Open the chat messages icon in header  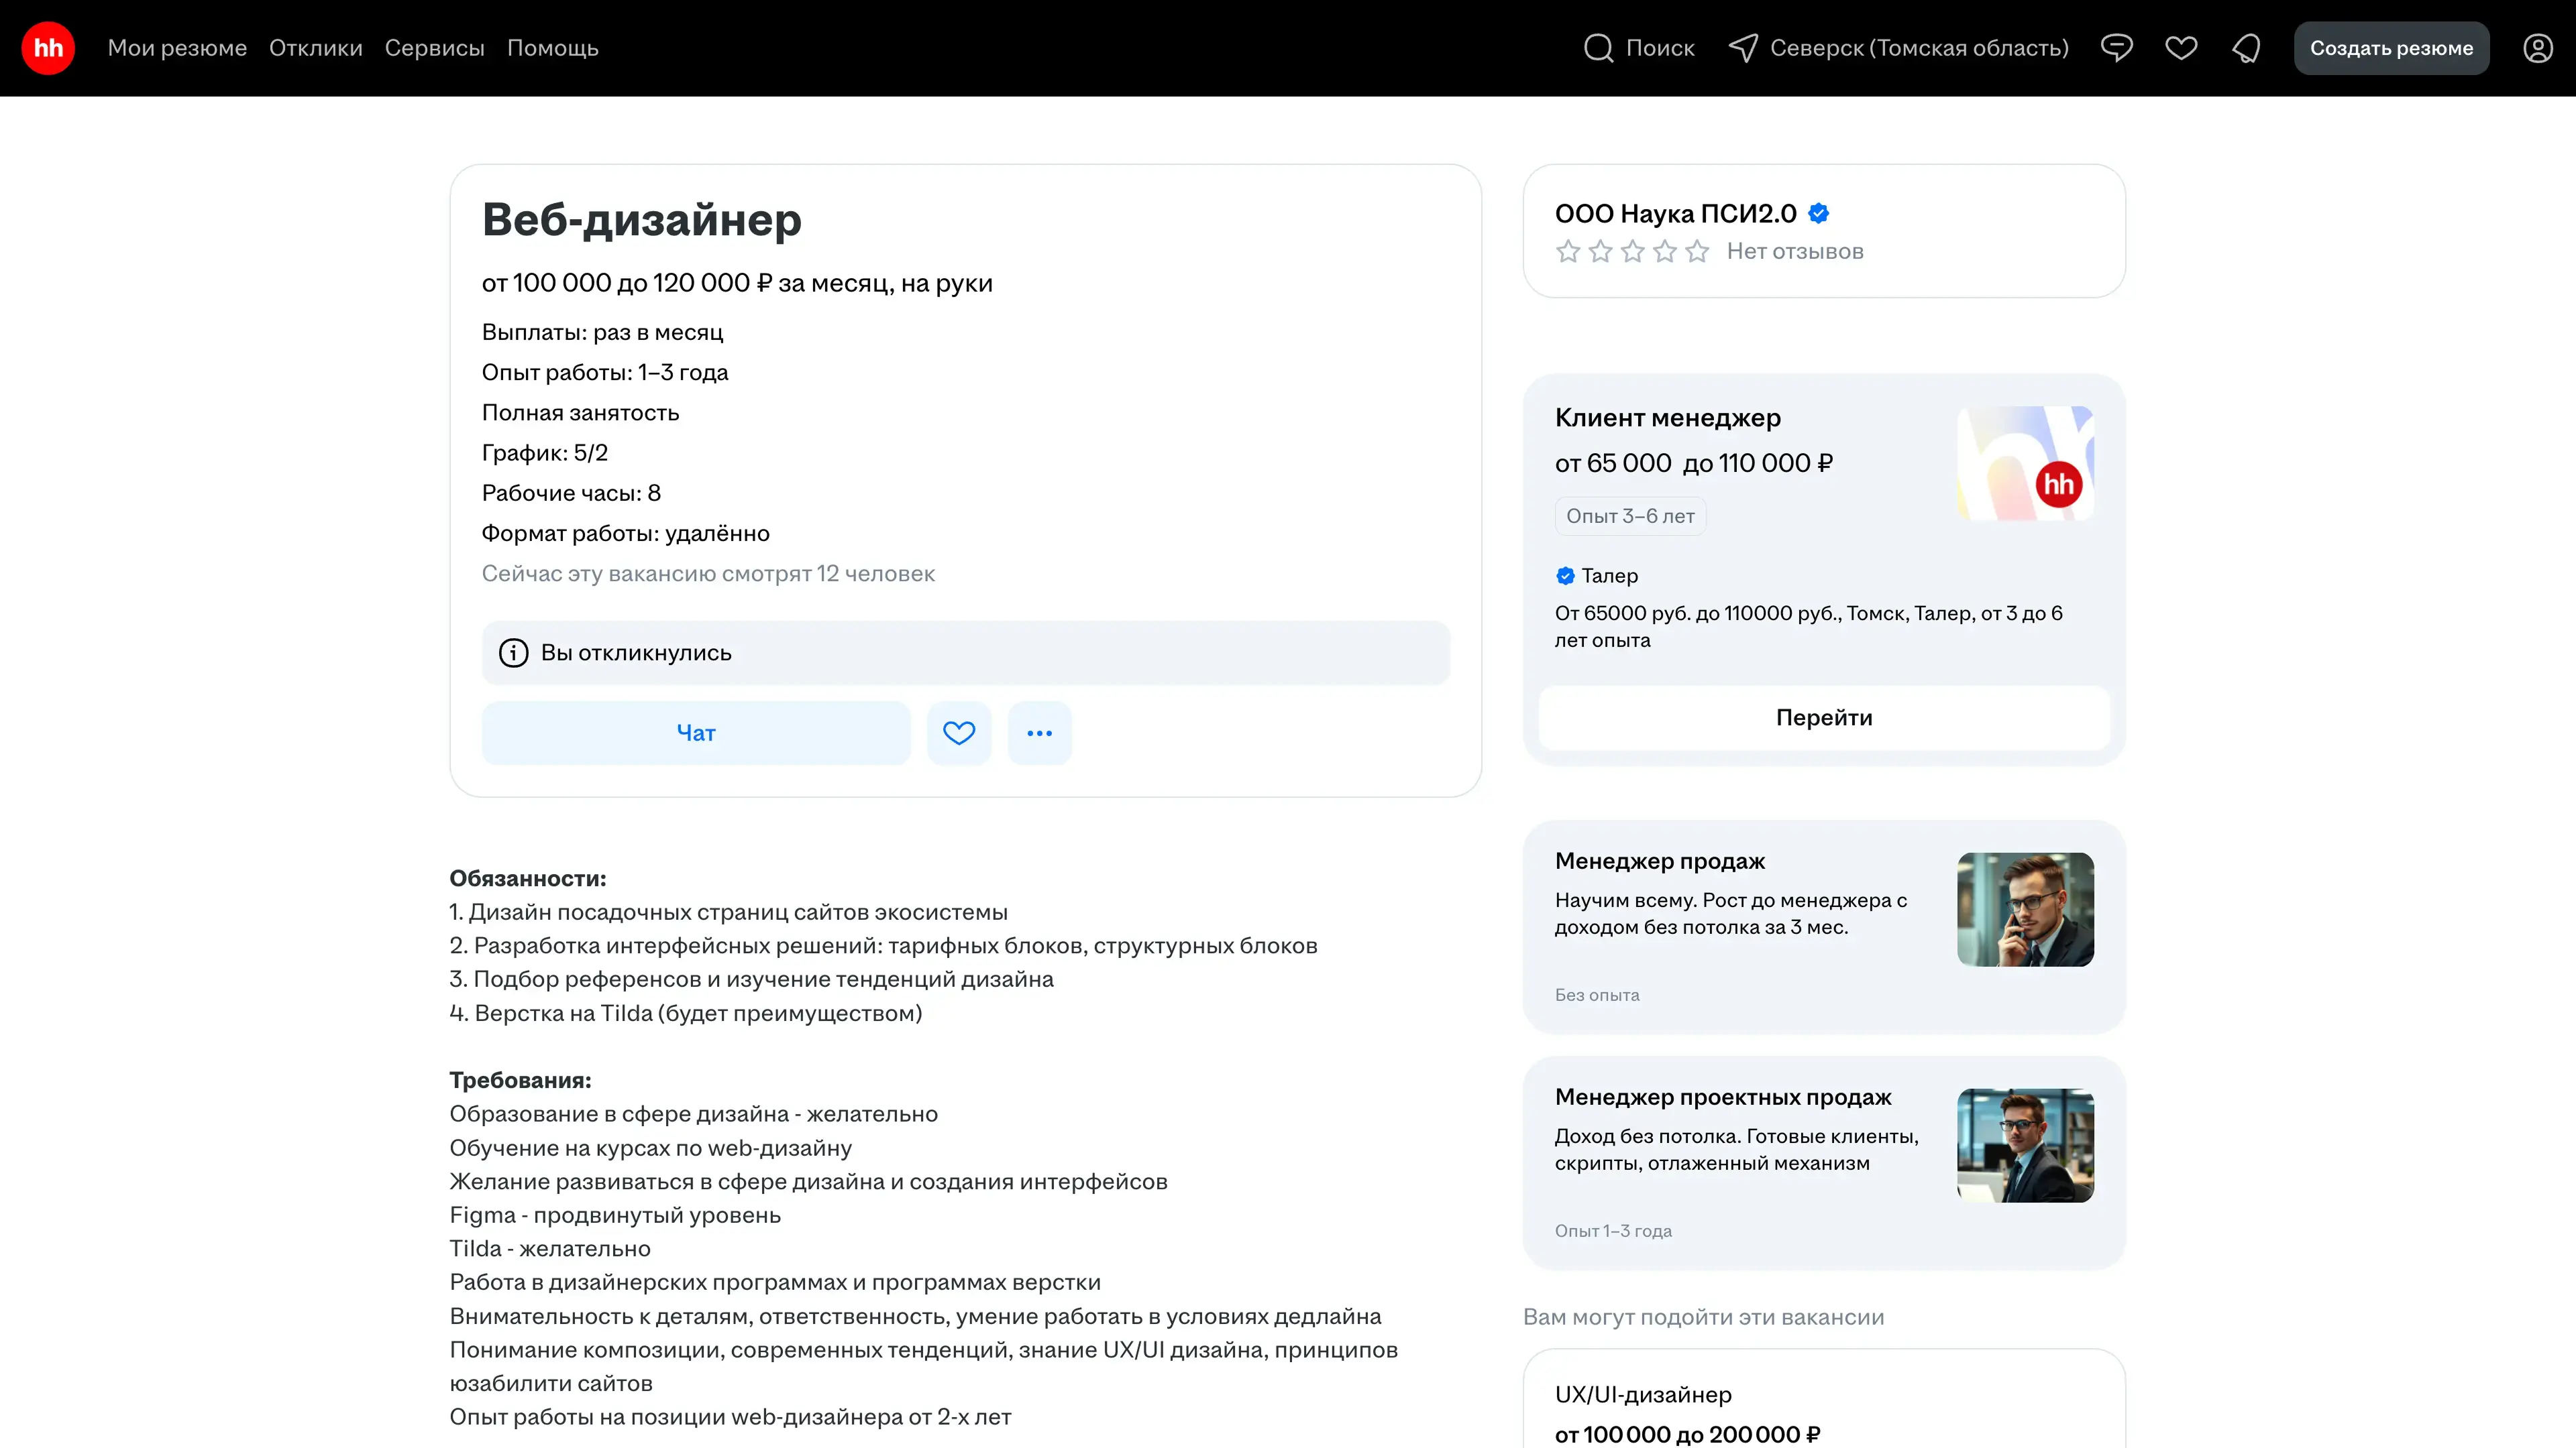coord(2116,48)
